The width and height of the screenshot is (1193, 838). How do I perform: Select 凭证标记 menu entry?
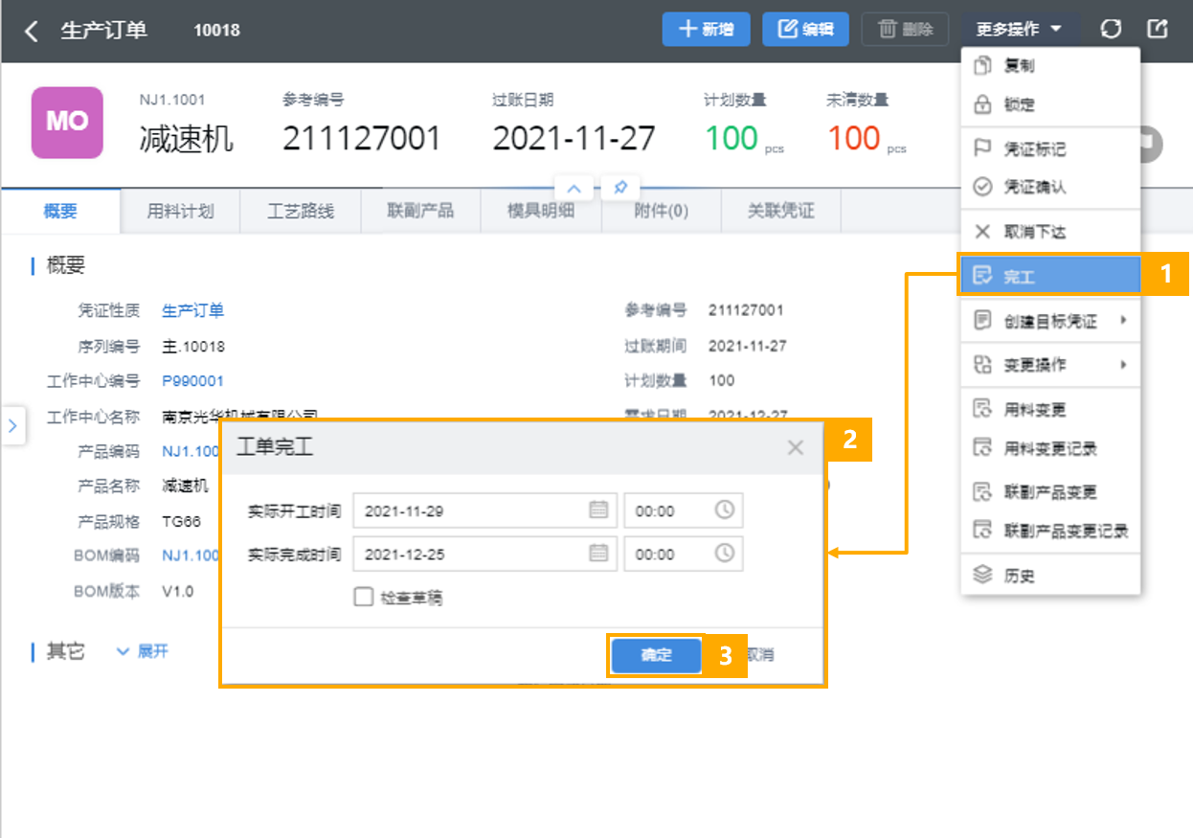[1050, 149]
